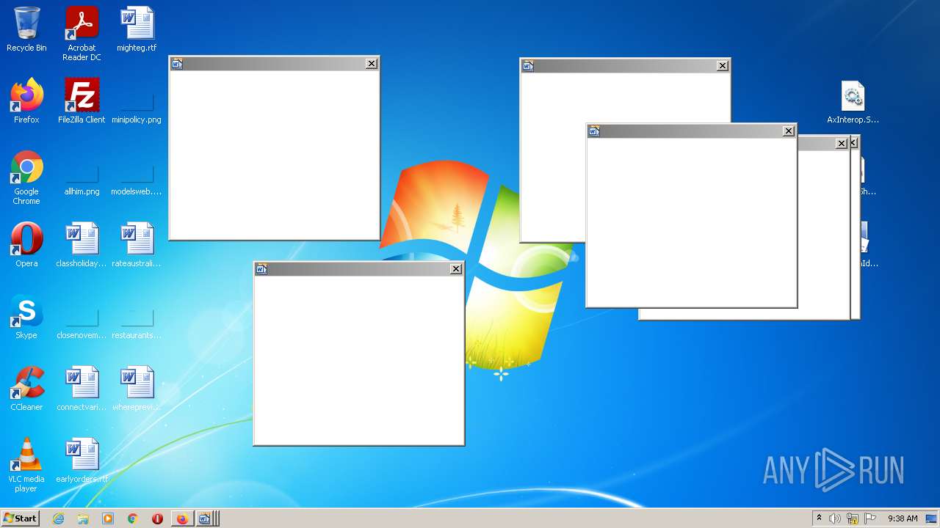Open the FileZilla Client shortcut
The height and width of the screenshot is (528, 940).
82,101
